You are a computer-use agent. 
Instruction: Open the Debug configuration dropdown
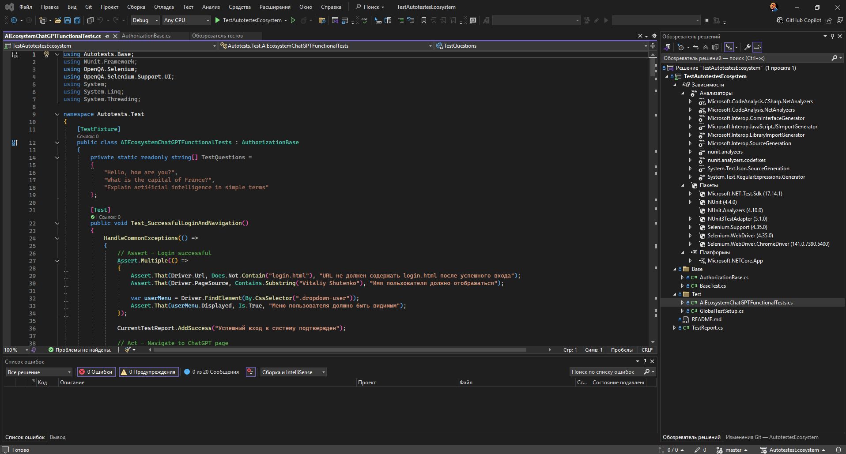tap(145, 20)
